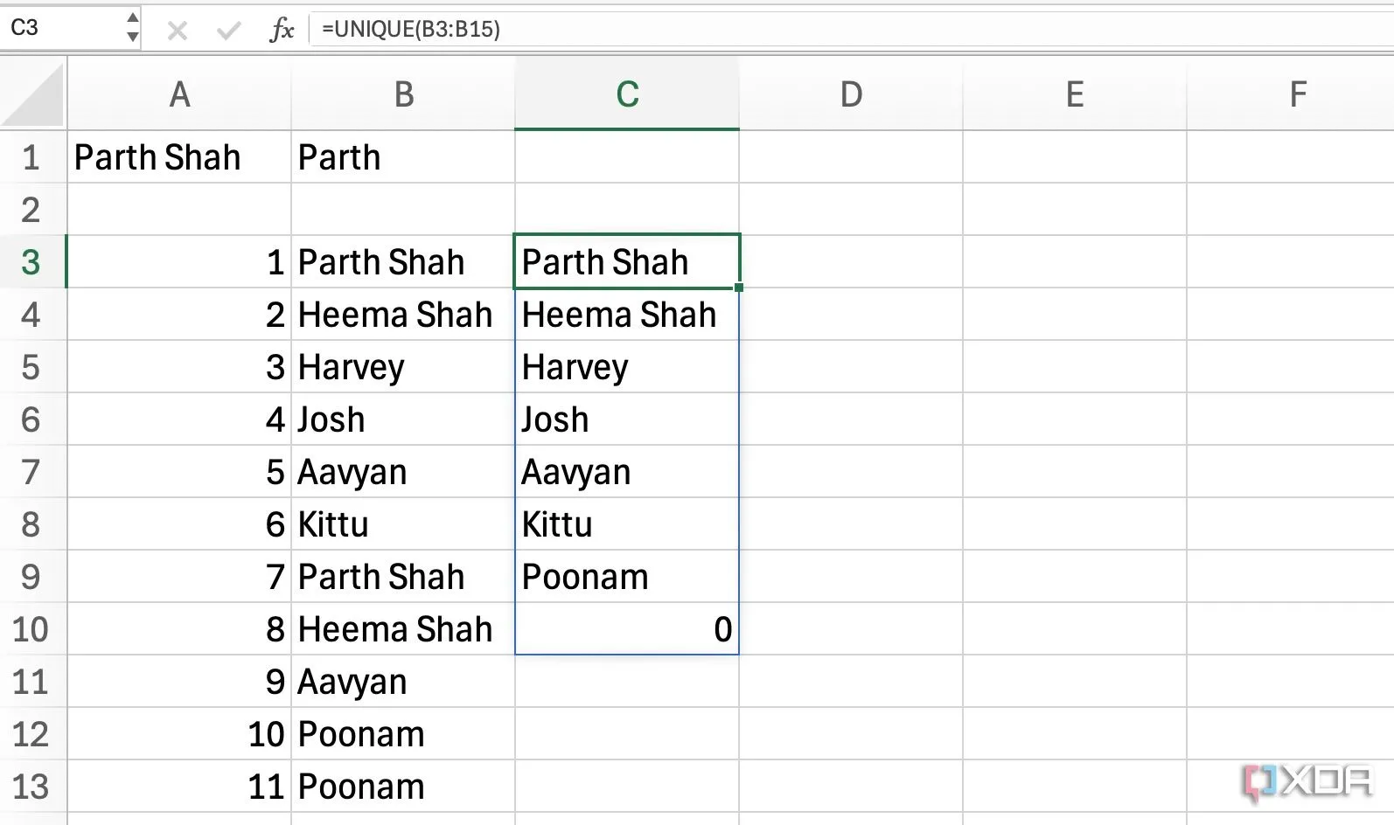Select column D header

click(851, 95)
